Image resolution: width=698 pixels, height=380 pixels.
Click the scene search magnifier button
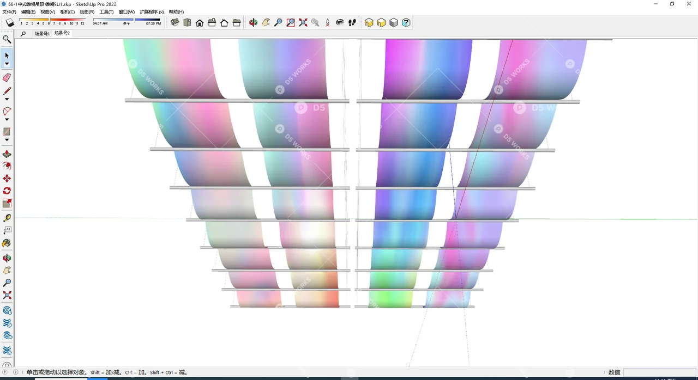pos(23,33)
